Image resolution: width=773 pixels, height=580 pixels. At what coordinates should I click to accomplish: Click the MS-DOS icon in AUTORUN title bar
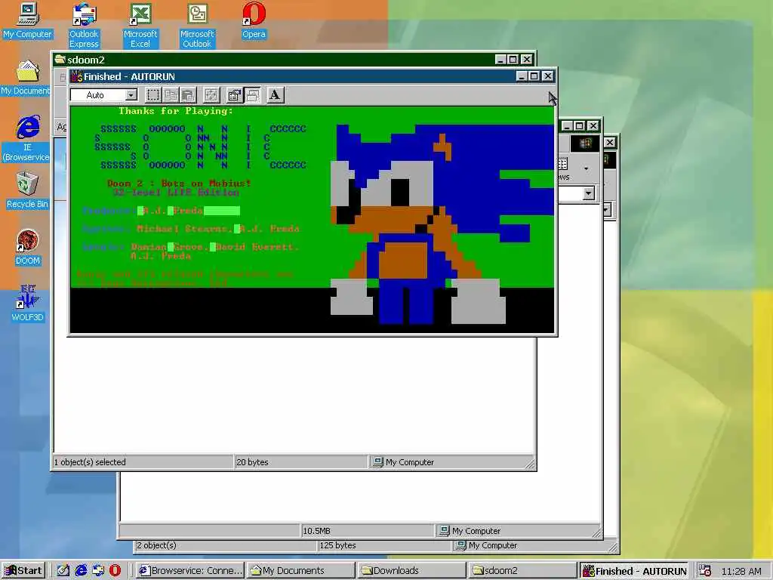pos(76,76)
